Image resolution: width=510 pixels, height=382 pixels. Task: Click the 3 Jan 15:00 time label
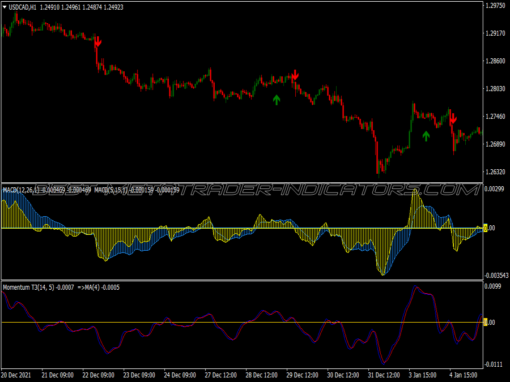tap(423, 375)
